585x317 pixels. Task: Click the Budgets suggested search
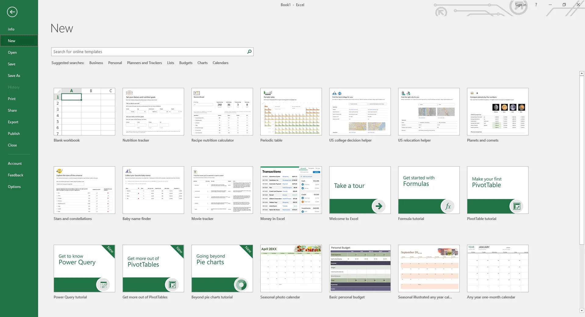coord(186,63)
